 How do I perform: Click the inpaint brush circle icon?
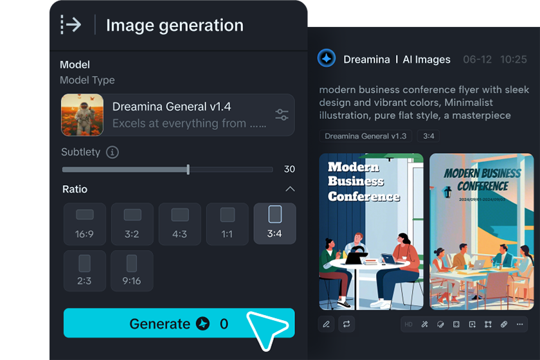pos(440,324)
